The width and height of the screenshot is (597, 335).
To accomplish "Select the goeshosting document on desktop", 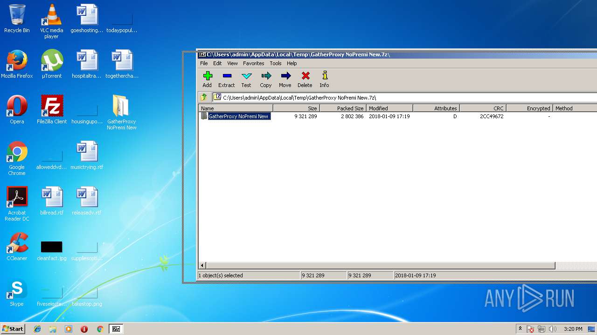I will [x=87, y=19].
